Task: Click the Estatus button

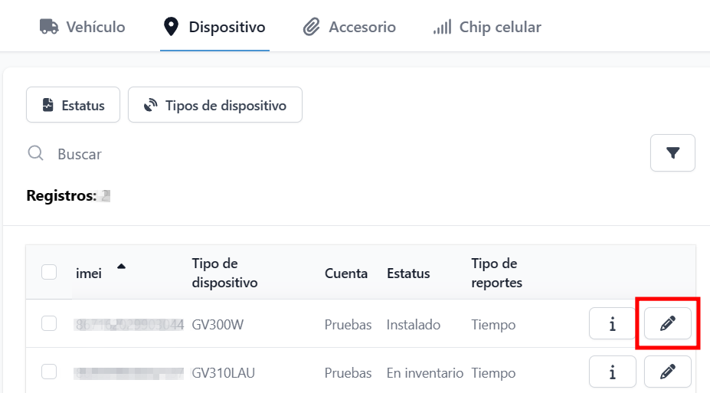Action: click(x=73, y=105)
